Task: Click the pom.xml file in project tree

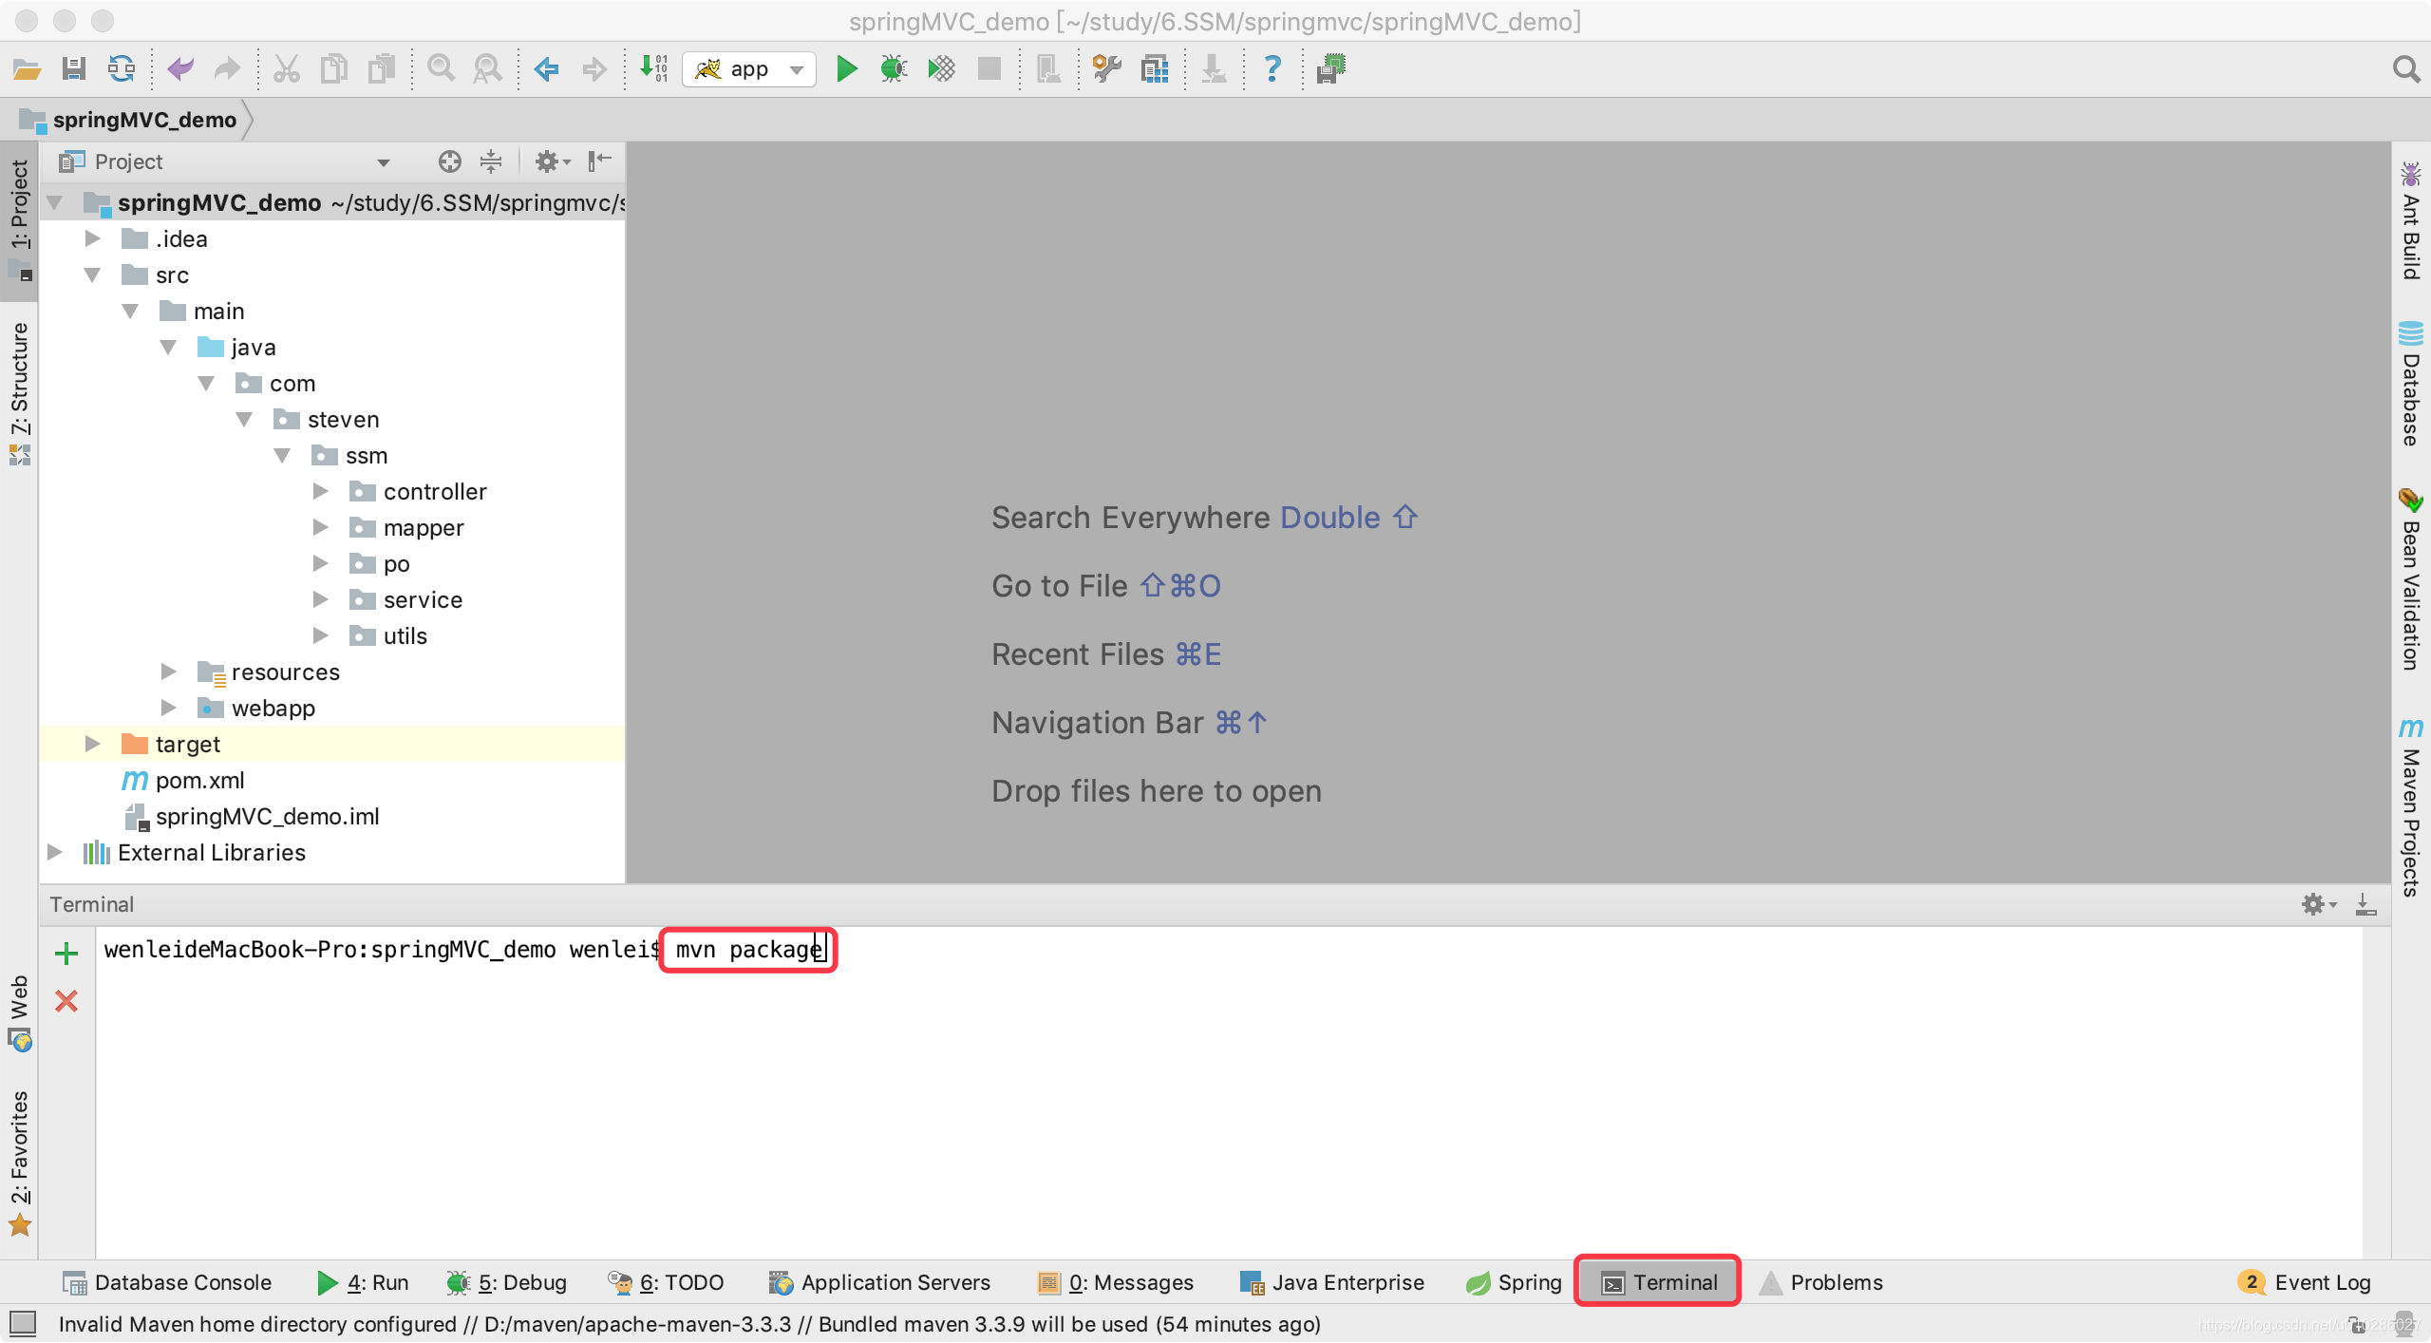Action: tap(198, 781)
